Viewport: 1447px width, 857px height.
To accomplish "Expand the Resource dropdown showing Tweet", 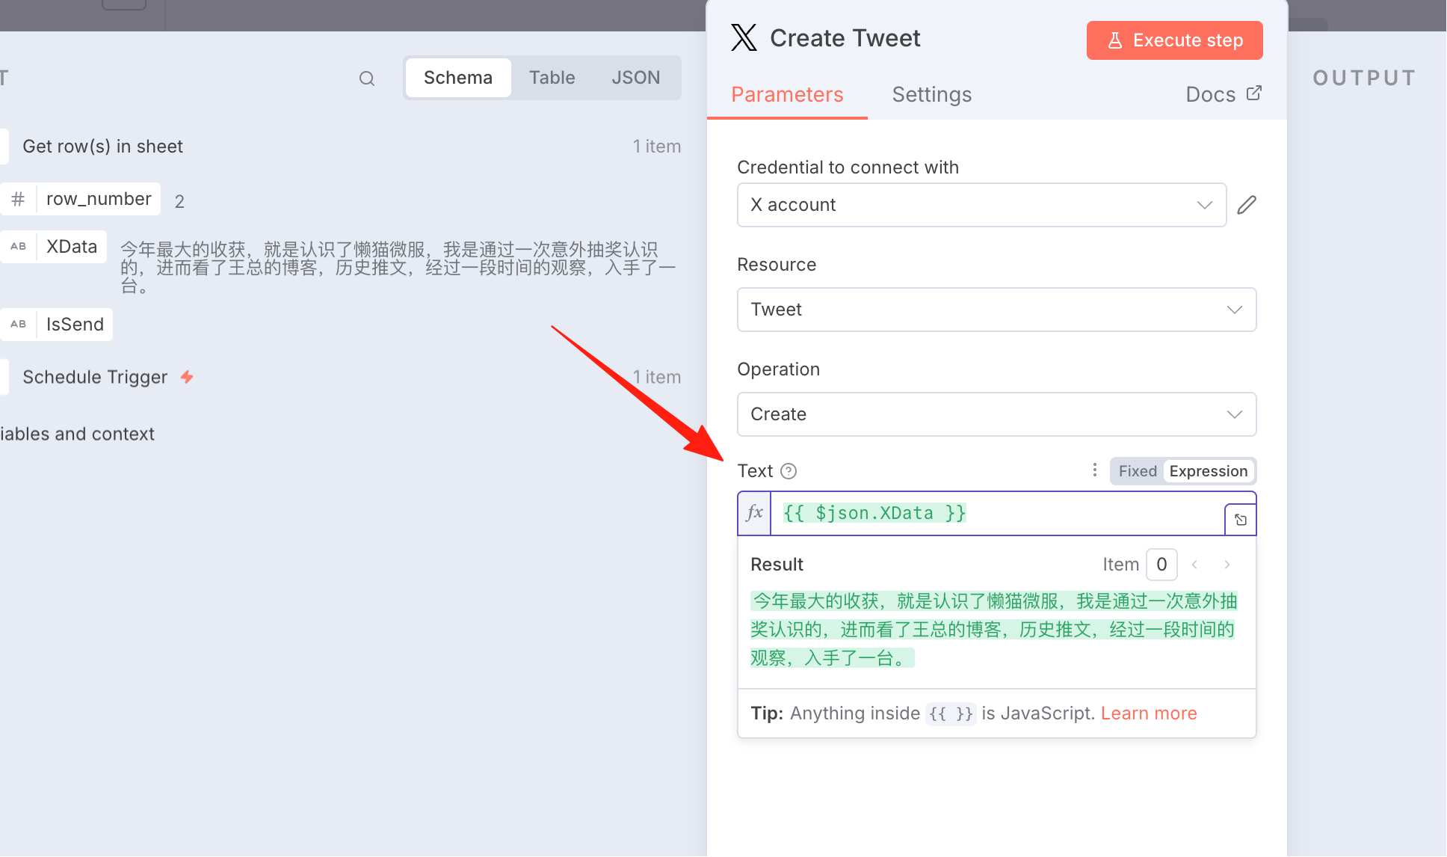I will (996, 310).
